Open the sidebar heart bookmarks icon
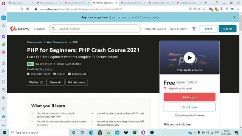Viewport: 242px width, 136px height. [x=3, y=82]
